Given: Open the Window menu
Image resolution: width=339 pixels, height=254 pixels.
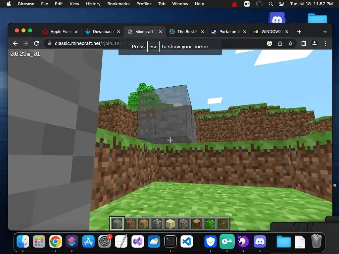Looking at the screenshot, I should [x=180, y=4].
